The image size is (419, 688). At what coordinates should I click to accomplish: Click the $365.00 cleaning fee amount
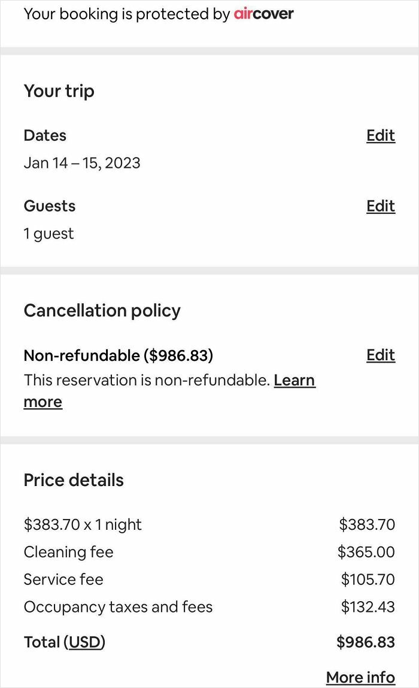coord(366,552)
